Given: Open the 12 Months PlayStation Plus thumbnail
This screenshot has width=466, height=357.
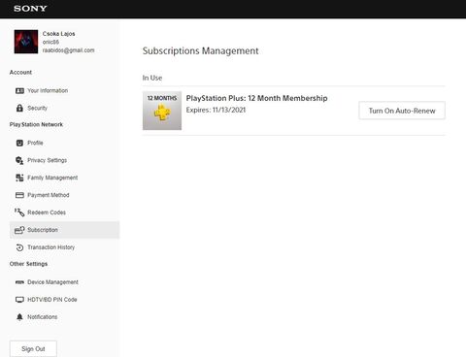Looking at the screenshot, I should [162, 111].
